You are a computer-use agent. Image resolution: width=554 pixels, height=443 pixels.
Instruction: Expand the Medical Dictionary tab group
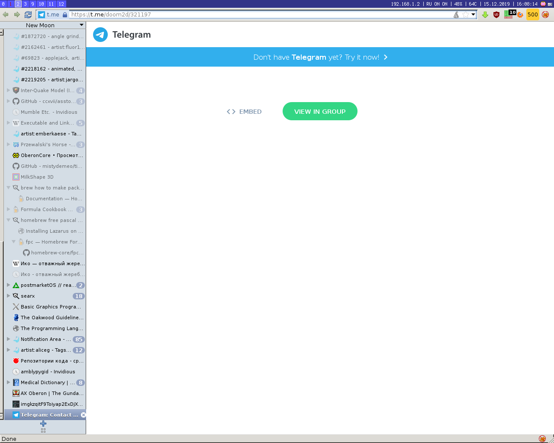[8, 382]
